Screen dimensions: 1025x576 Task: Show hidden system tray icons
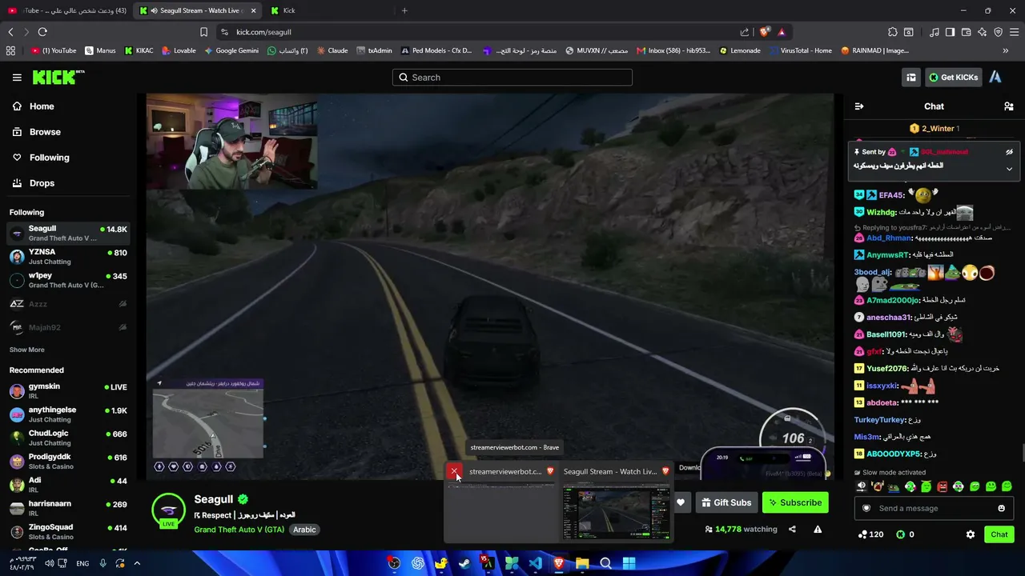(137, 563)
